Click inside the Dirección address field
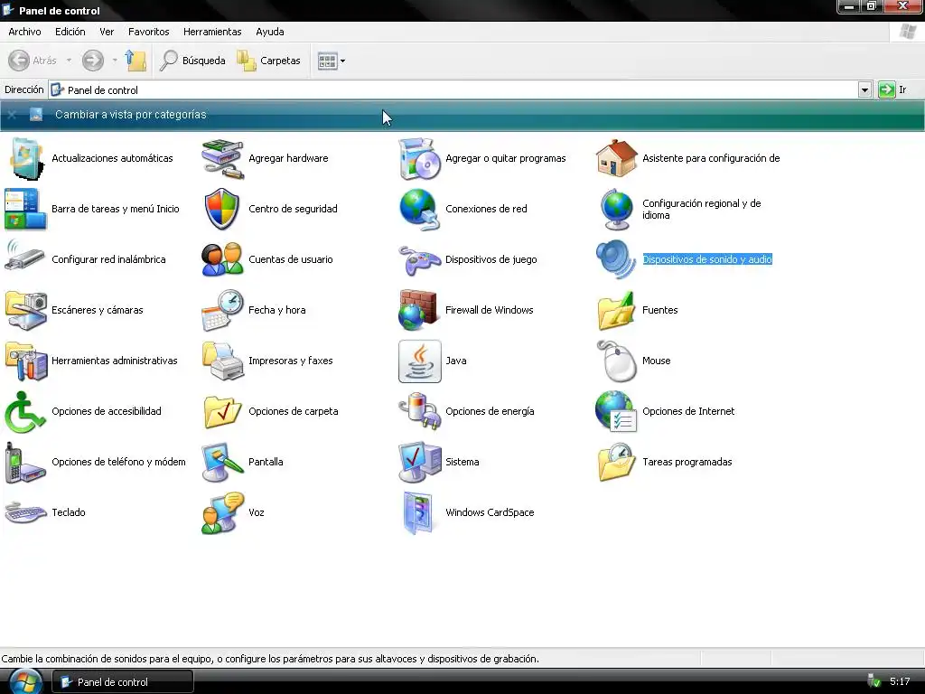Image resolution: width=925 pixels, height=694 pixels. pyautogui.click(x=453, y=89)
